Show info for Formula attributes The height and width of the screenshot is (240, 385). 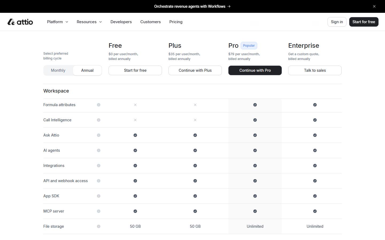pos(99,105)
